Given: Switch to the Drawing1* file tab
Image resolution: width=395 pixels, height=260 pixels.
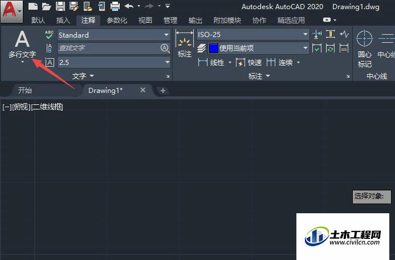Looking at the screenshot, I should click(x=105, y=91).
